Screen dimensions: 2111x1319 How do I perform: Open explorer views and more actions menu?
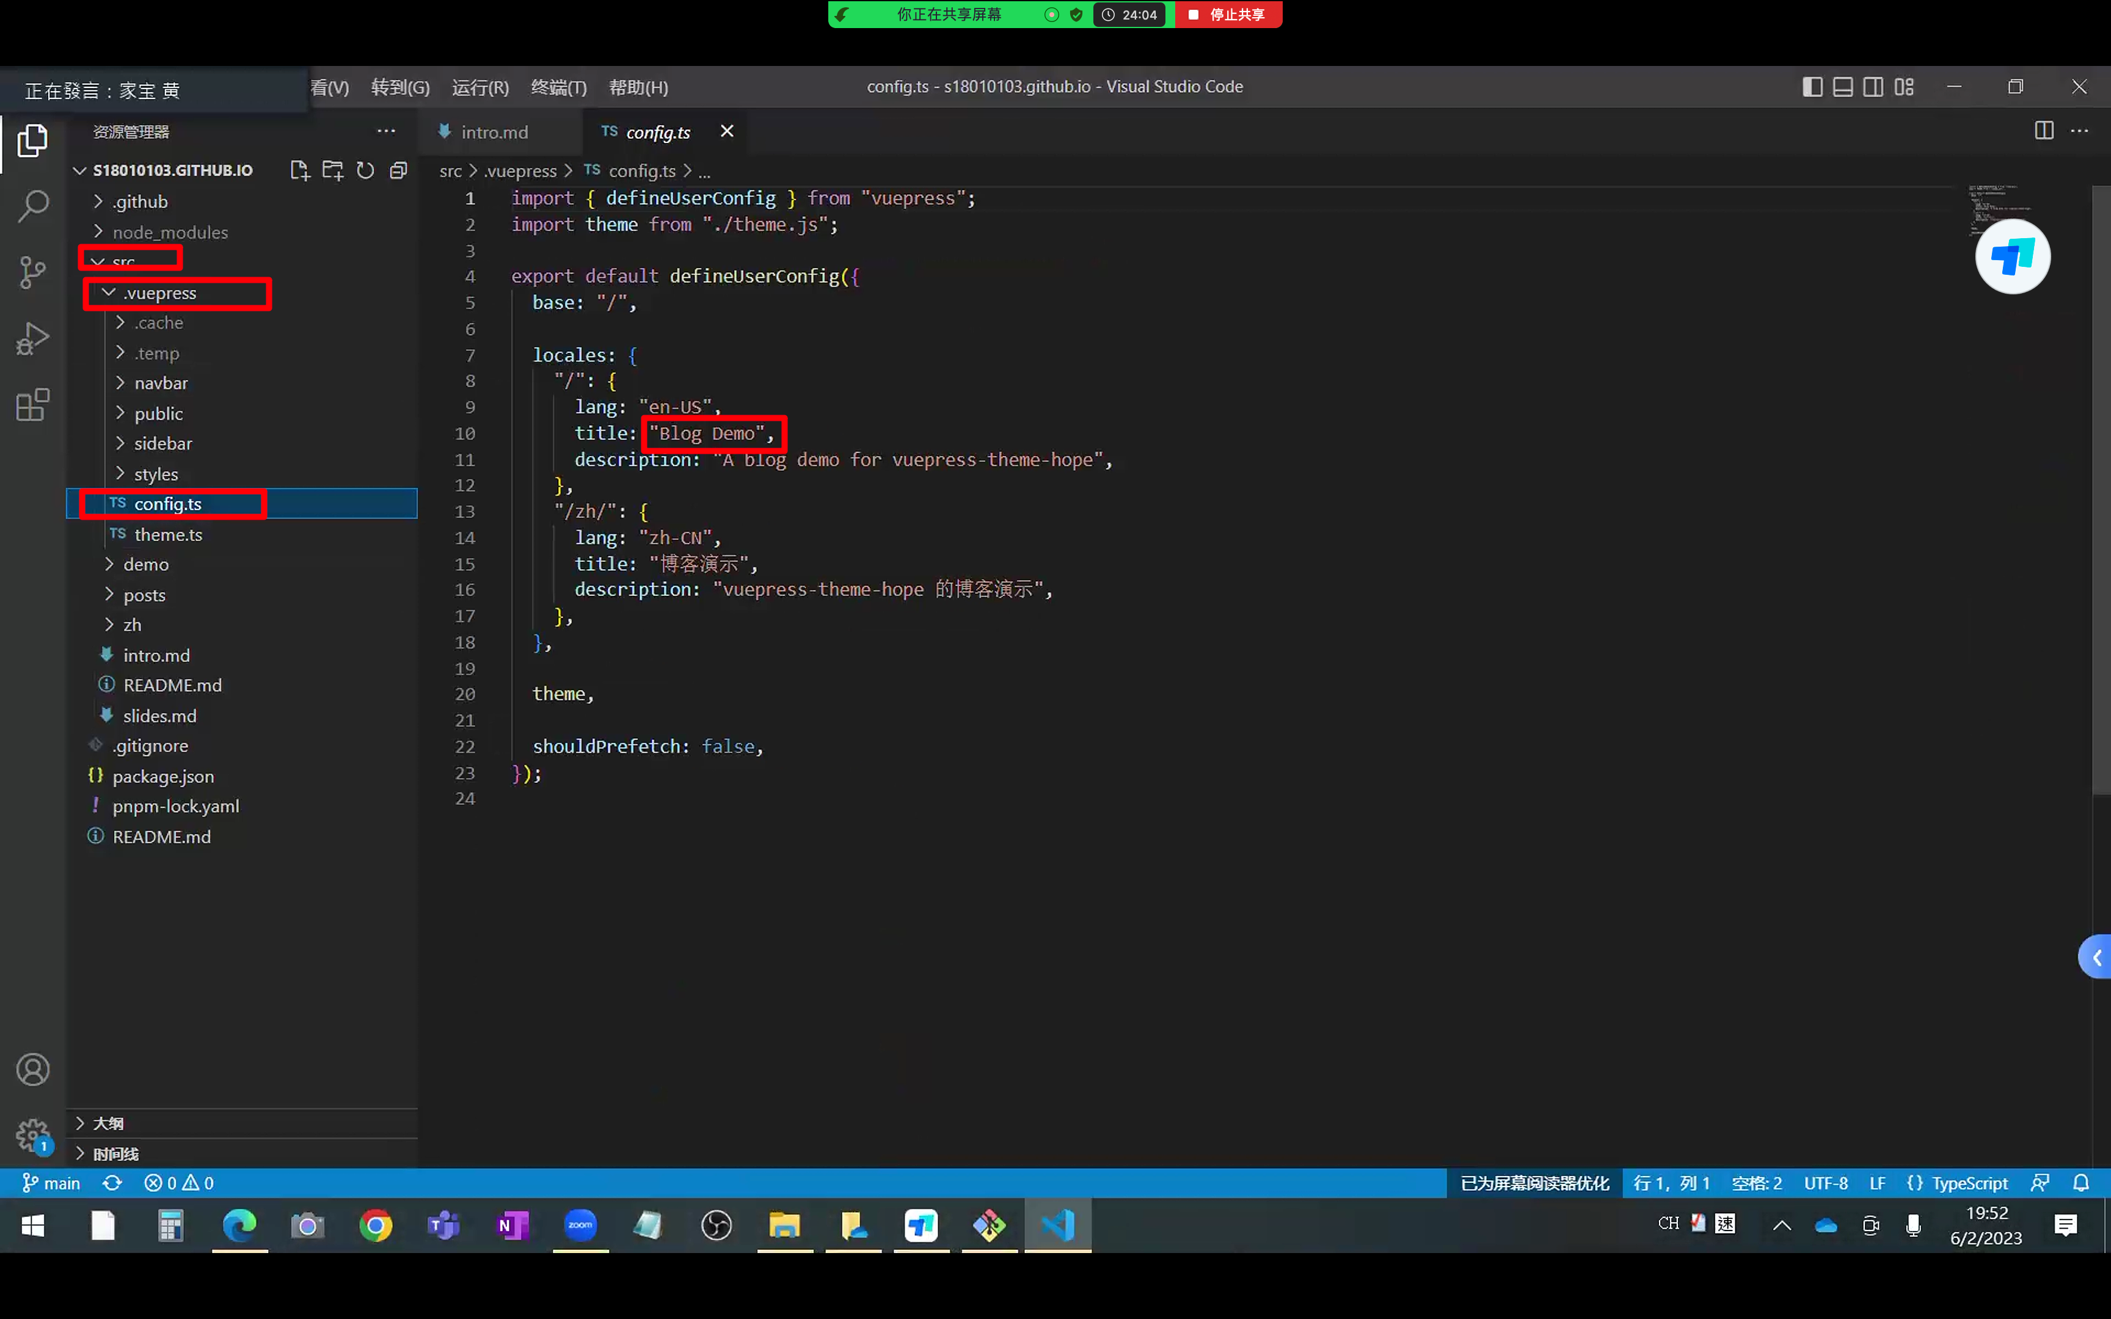click(x=387, y=132)
